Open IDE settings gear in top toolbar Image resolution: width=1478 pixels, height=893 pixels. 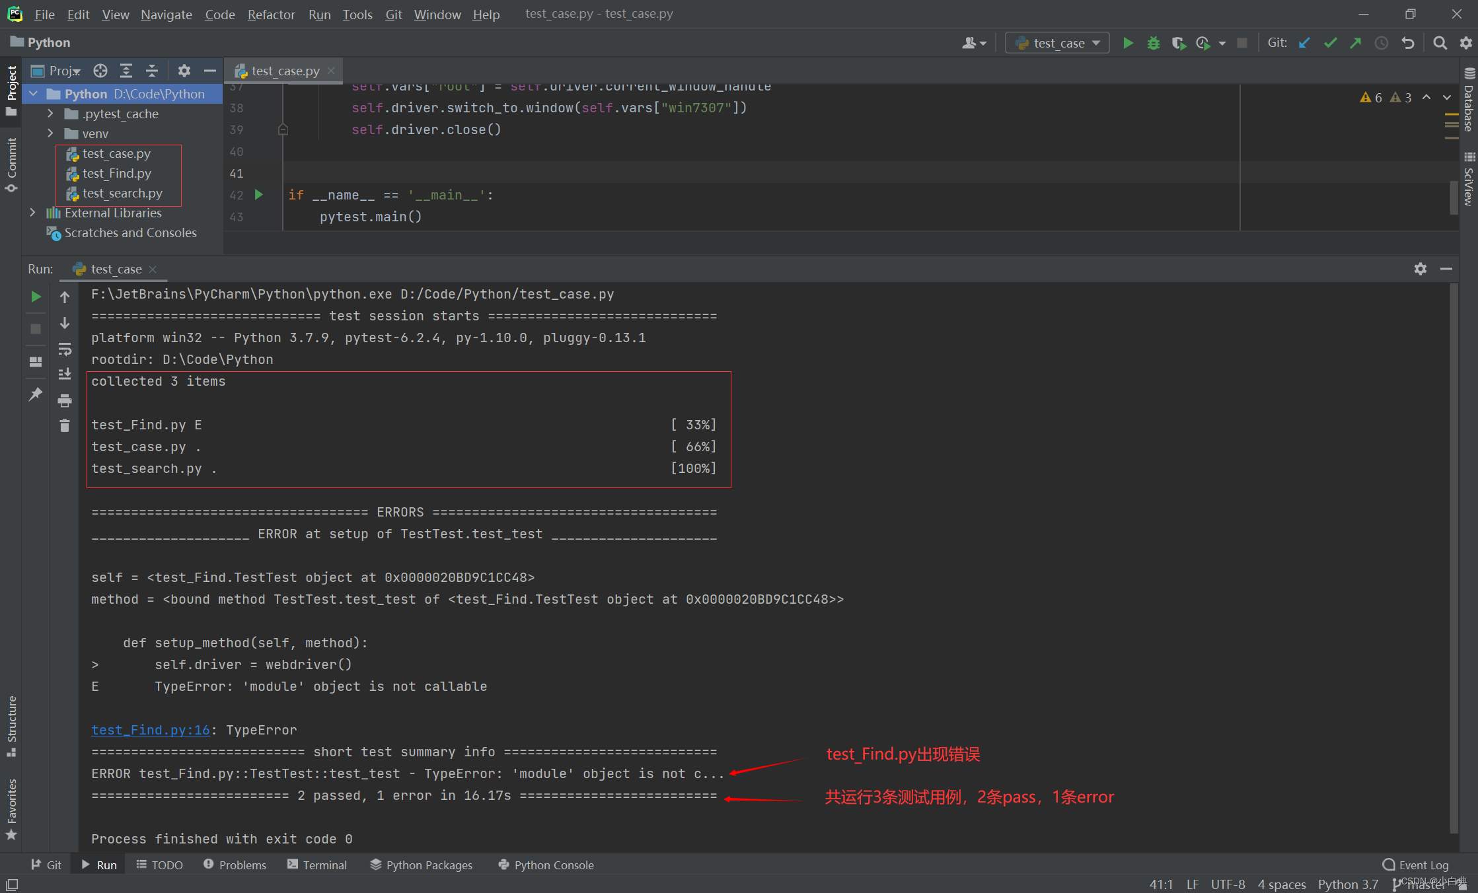tap(1465, 43)
